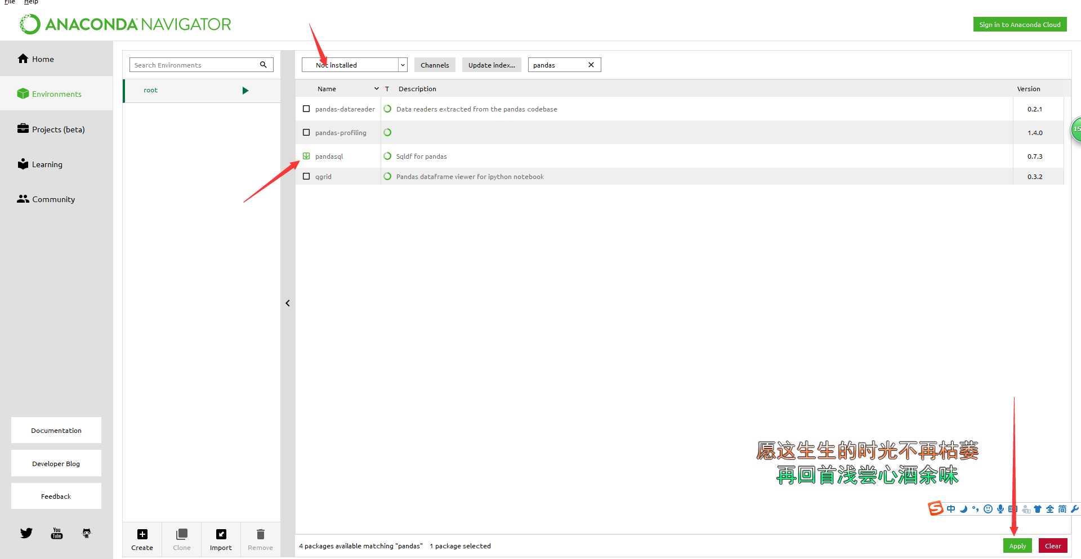The image size is (1081, 559).
Task: Toggle full-width '全' mode
Action: tap(1050, 509)
